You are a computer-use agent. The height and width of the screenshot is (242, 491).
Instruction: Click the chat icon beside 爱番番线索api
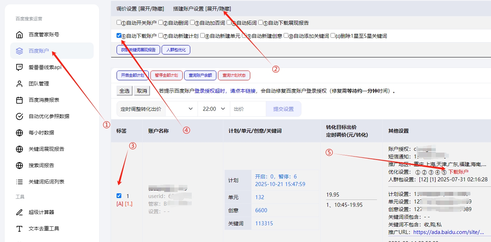(x=20, y=67)
